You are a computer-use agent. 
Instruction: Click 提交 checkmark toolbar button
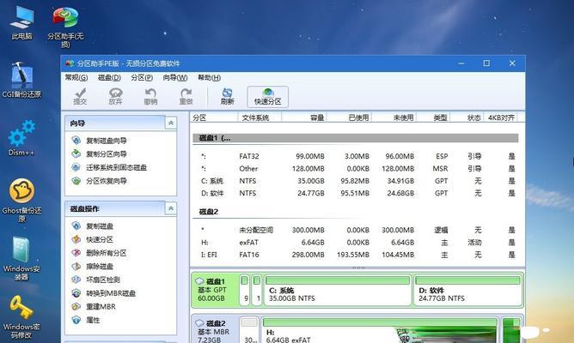pyautogui.click(x=80, y=97)
